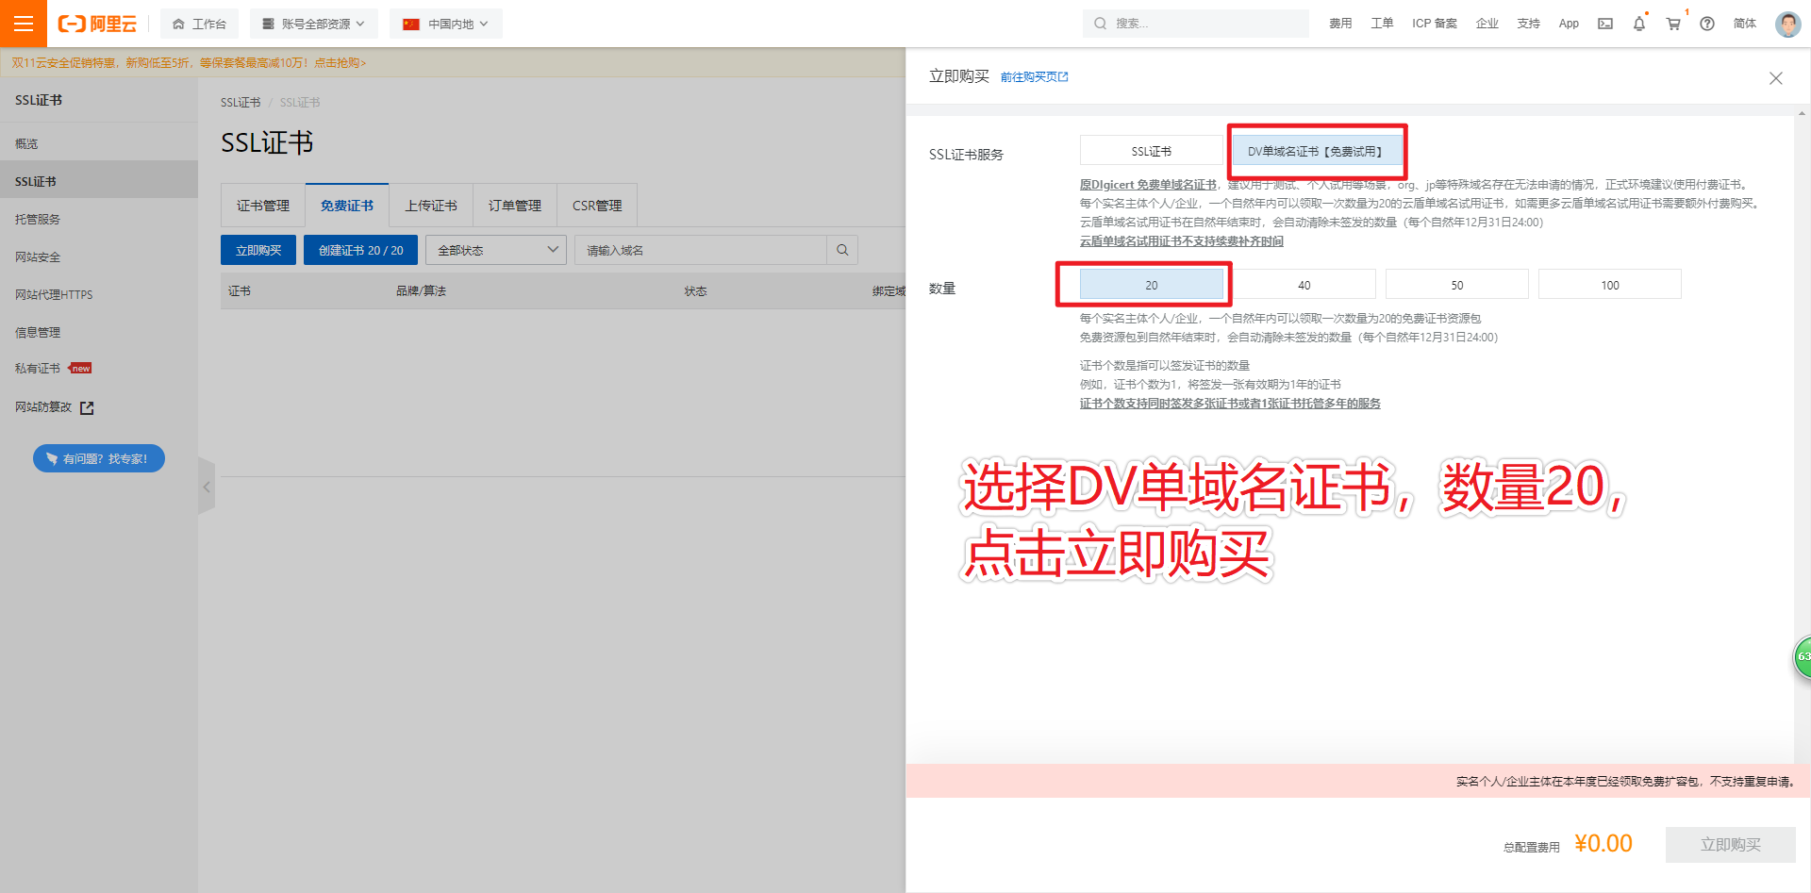The image size is (1811, 893).
Task: Switch to 上传证书 tab
Action: [x=431, y=206]
